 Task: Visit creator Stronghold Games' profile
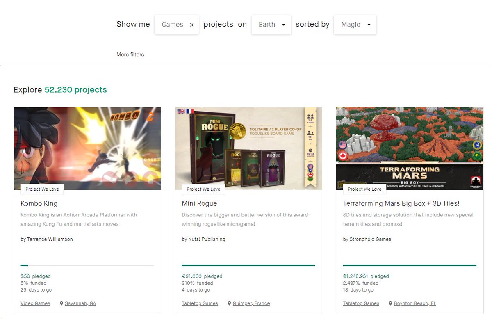click(370, 239)
